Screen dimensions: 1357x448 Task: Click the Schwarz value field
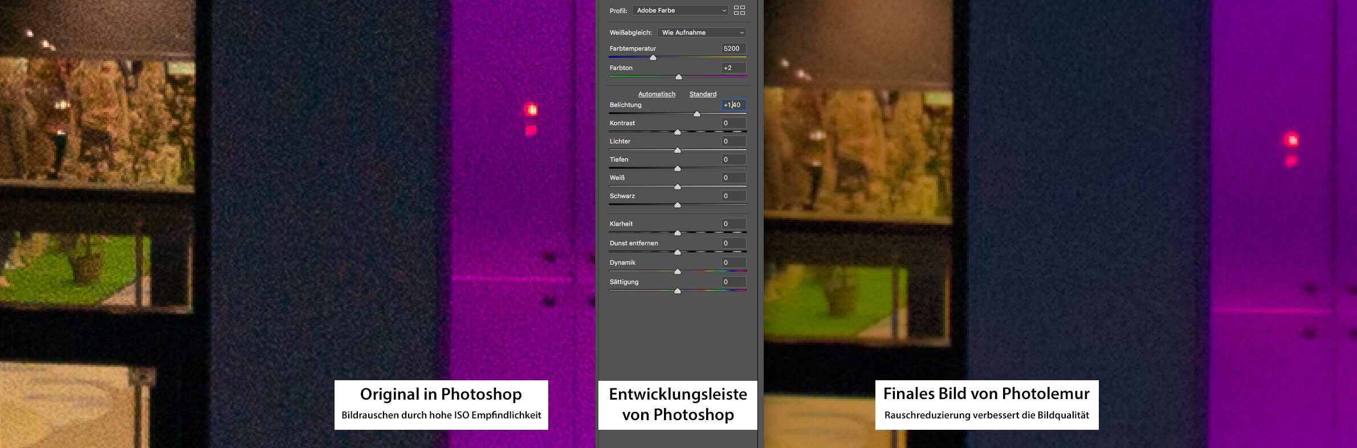tap(733, 196)
